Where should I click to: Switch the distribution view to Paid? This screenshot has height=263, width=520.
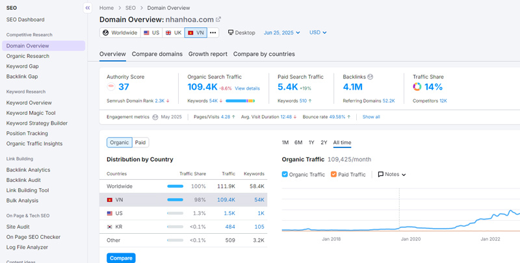(x=140, y=142)
